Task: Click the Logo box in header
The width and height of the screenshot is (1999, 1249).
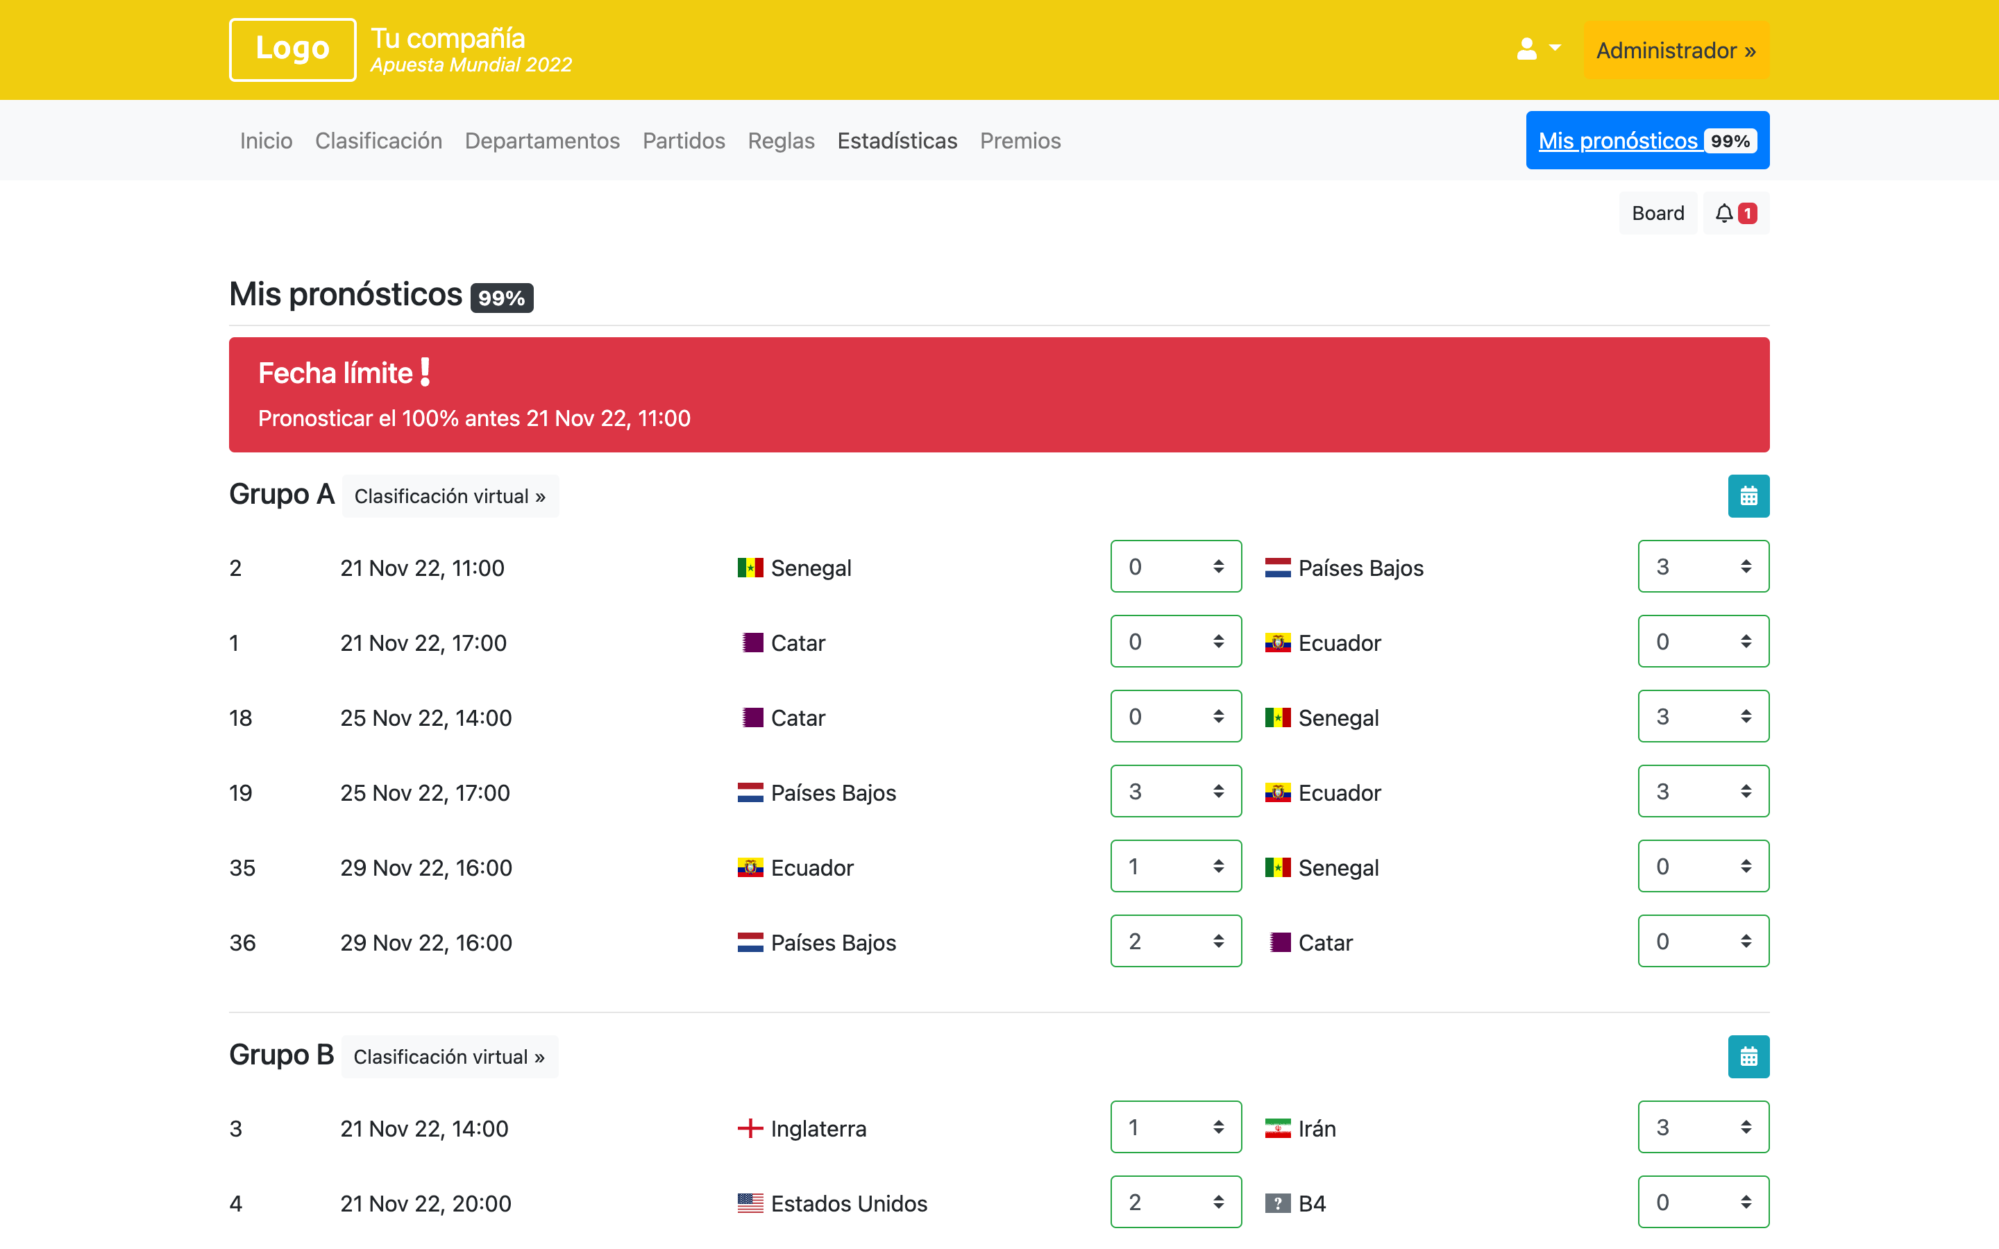Action: (x=292, y=49)
